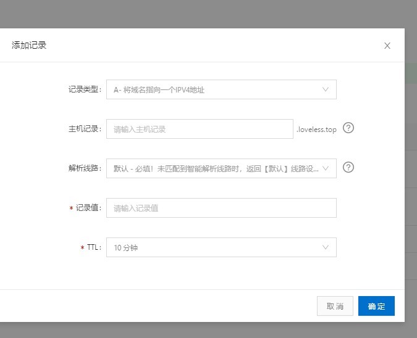Click the 主机记录 input field

(200, 129)
